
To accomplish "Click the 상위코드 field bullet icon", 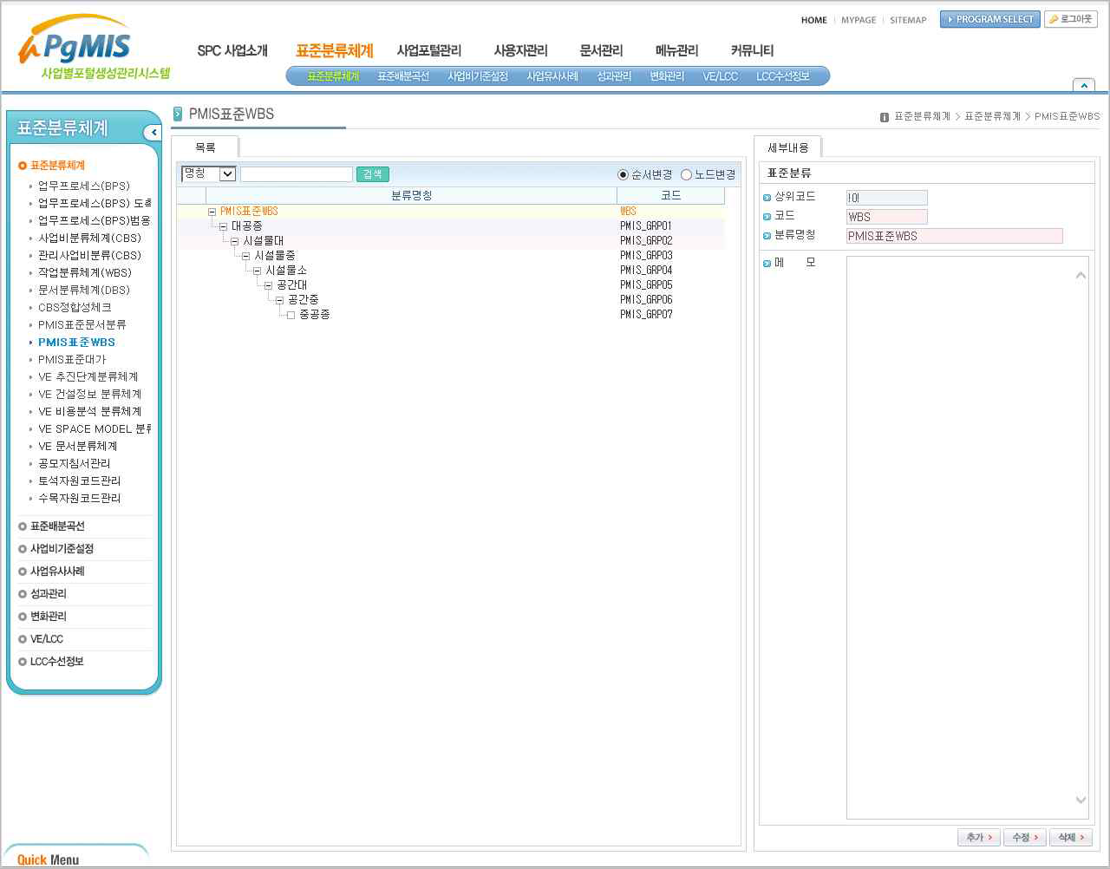I will coord(767,198).
